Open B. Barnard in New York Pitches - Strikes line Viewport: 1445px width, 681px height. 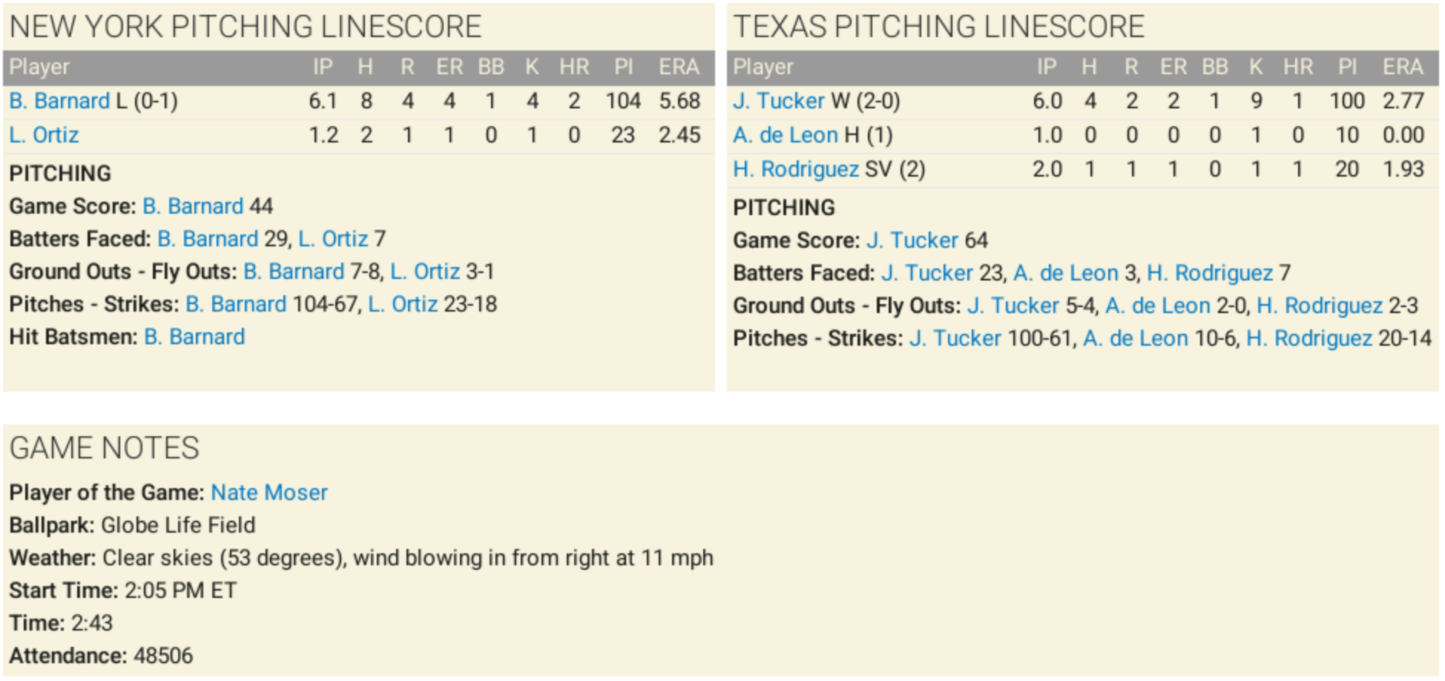pyautogui.click(x=236, y=304)
